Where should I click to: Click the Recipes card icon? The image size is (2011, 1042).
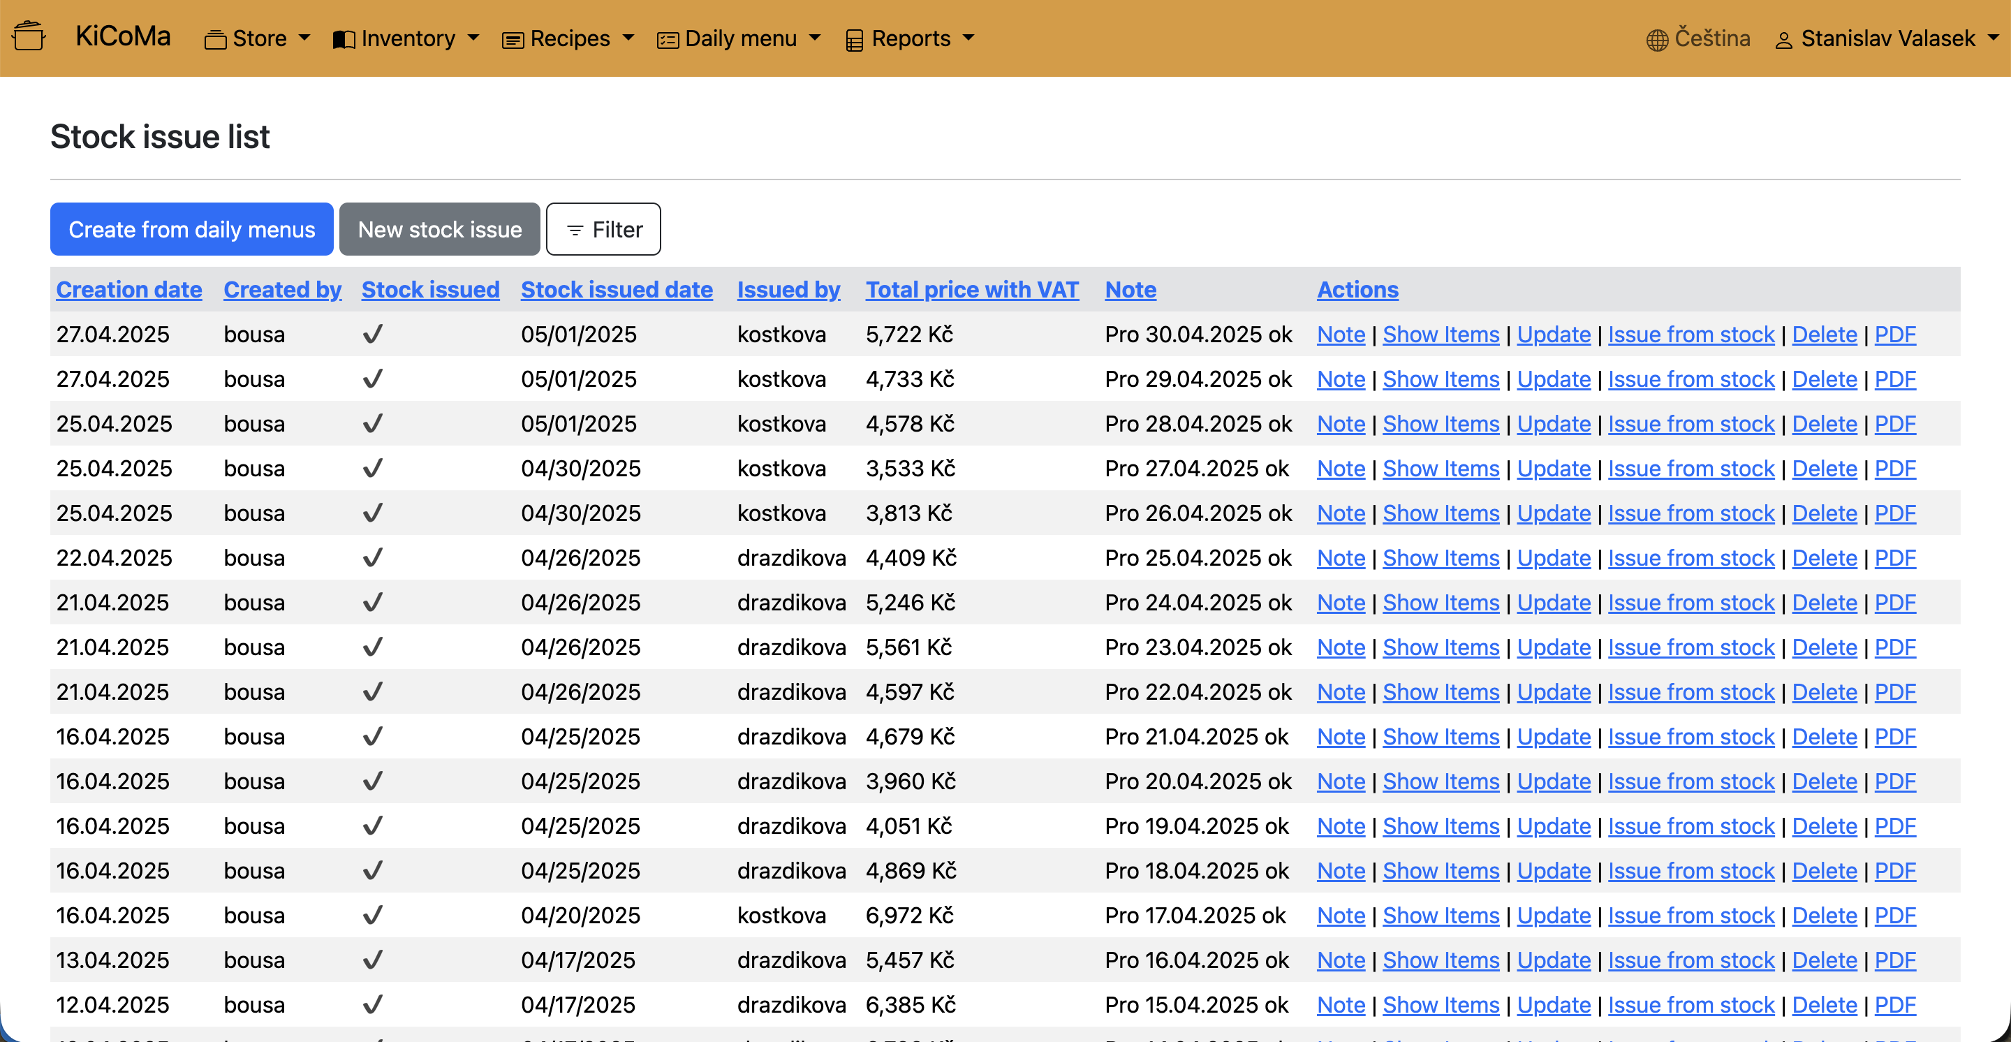click(x=512, y=40)
